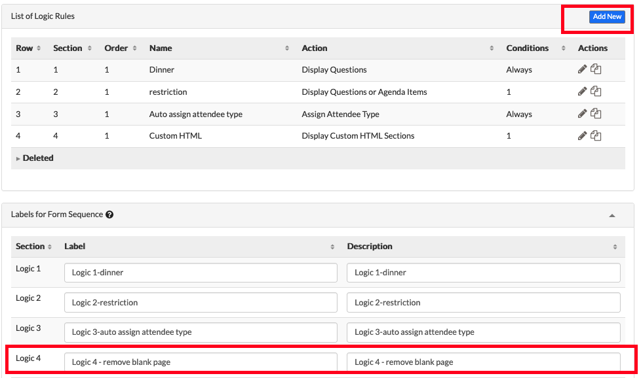641x378 pixels.
Task: Sort form labels by Label column
Action: [332, 247]
